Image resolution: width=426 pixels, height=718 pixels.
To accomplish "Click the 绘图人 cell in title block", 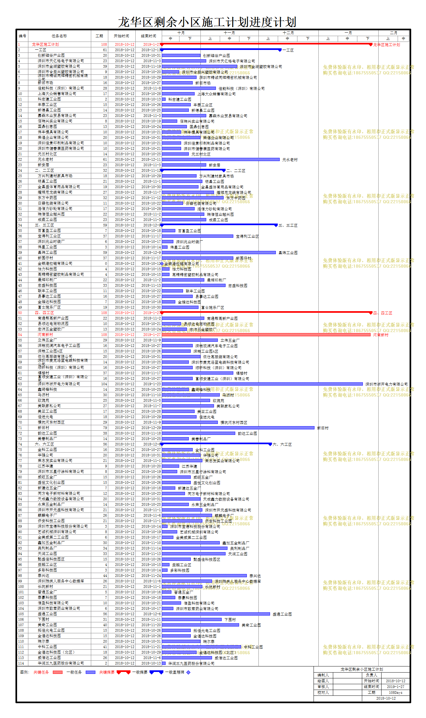I will pos(323,681).
